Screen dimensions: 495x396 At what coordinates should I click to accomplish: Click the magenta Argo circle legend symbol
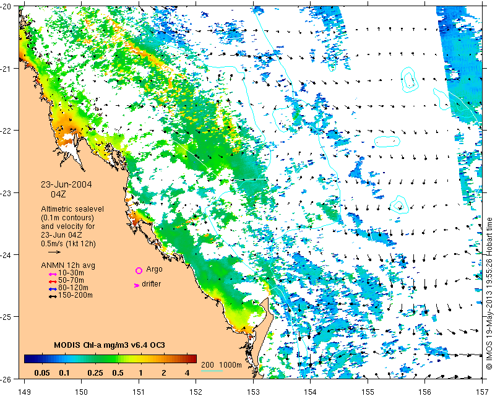click(x=139, y=270)
